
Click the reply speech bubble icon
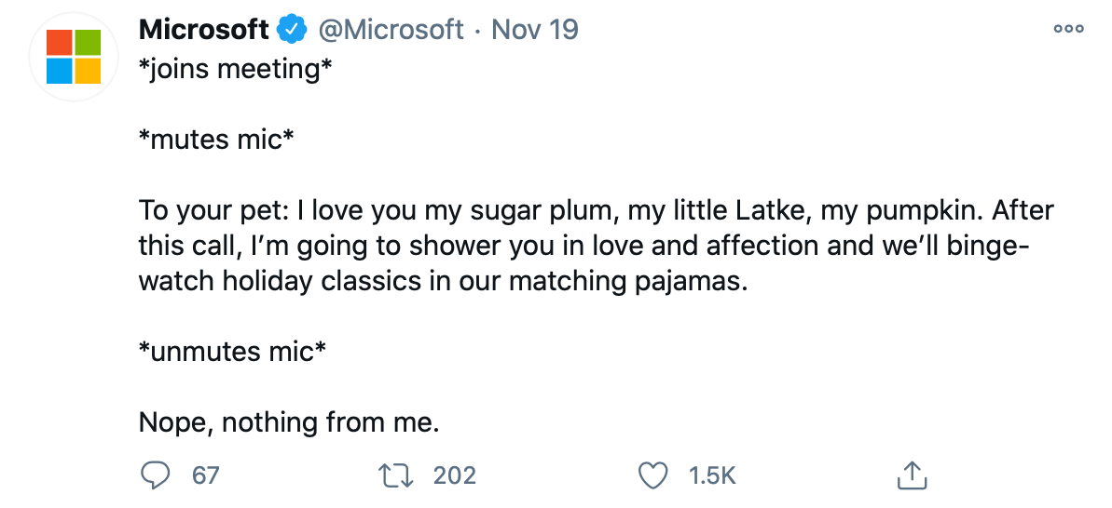click(154, 475)
